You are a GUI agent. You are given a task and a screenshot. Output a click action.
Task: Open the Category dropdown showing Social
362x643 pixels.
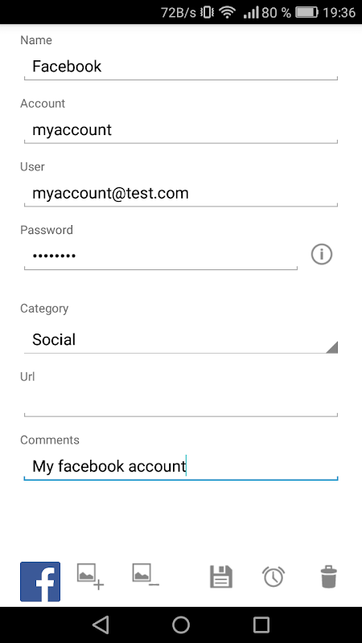[180, 340]
